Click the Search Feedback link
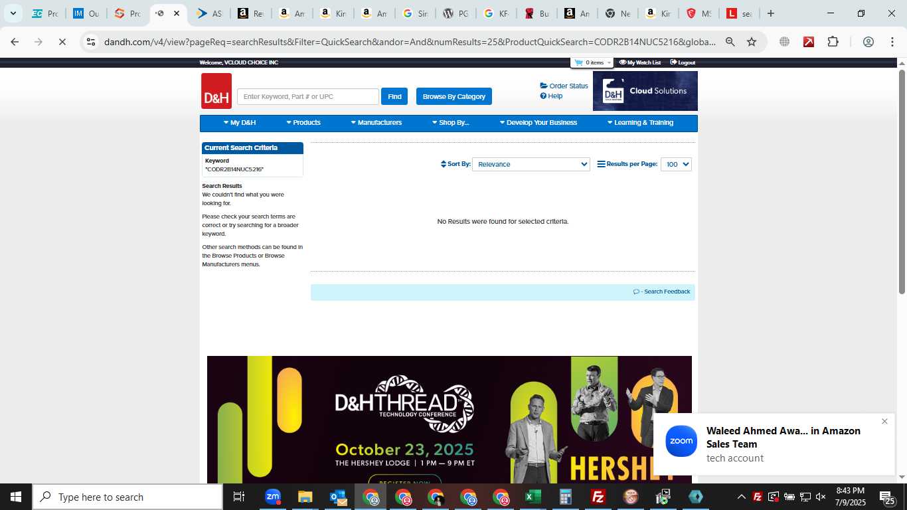 [662, 292]
